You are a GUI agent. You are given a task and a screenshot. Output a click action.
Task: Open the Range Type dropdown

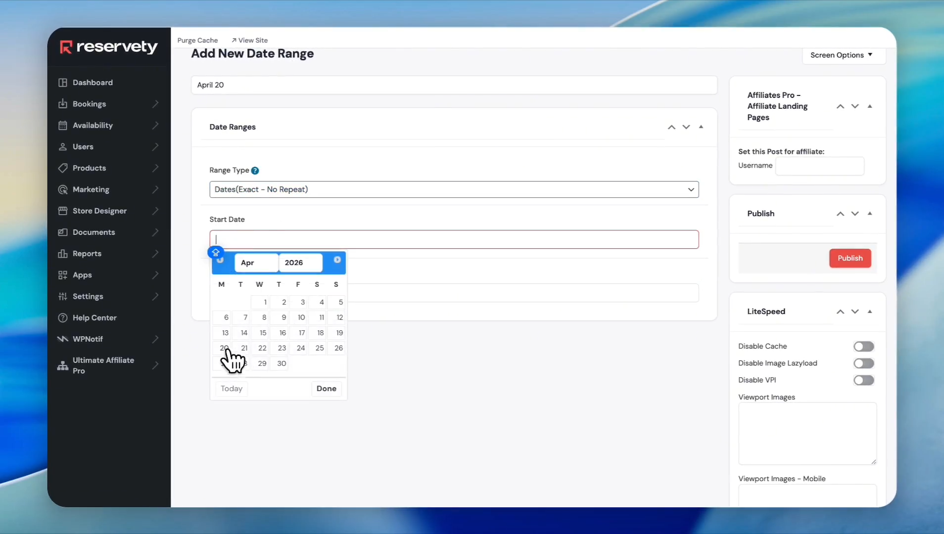454,189
